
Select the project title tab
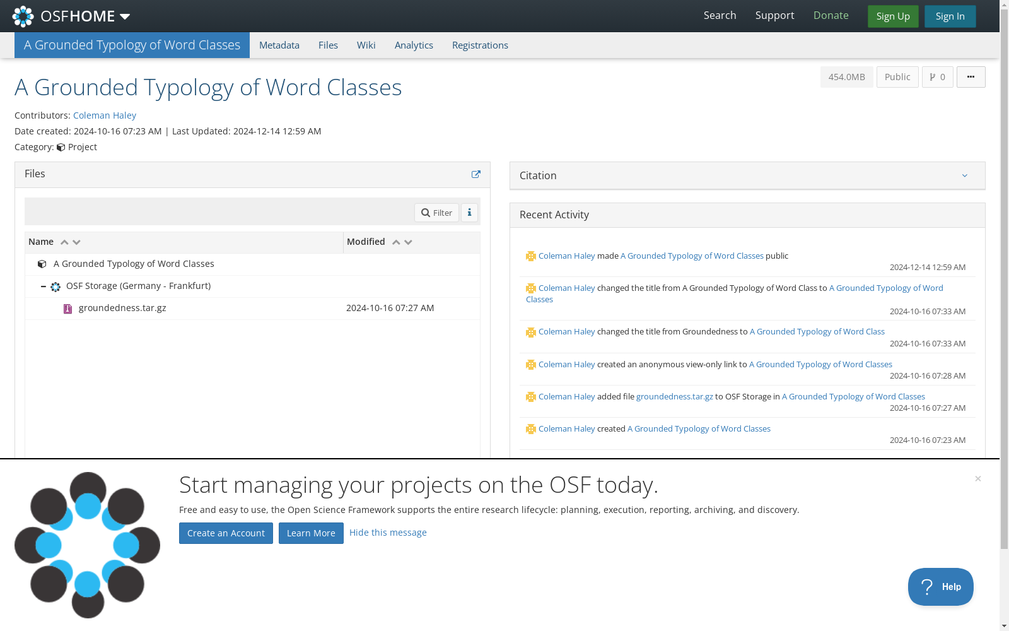pyautogui.click(x=132, y=45)
